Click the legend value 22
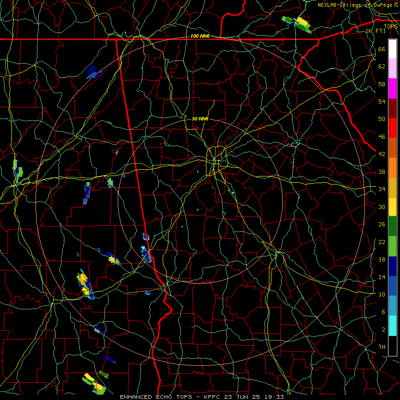The width and height of the screenshot is (400, 400). point(382,242)
